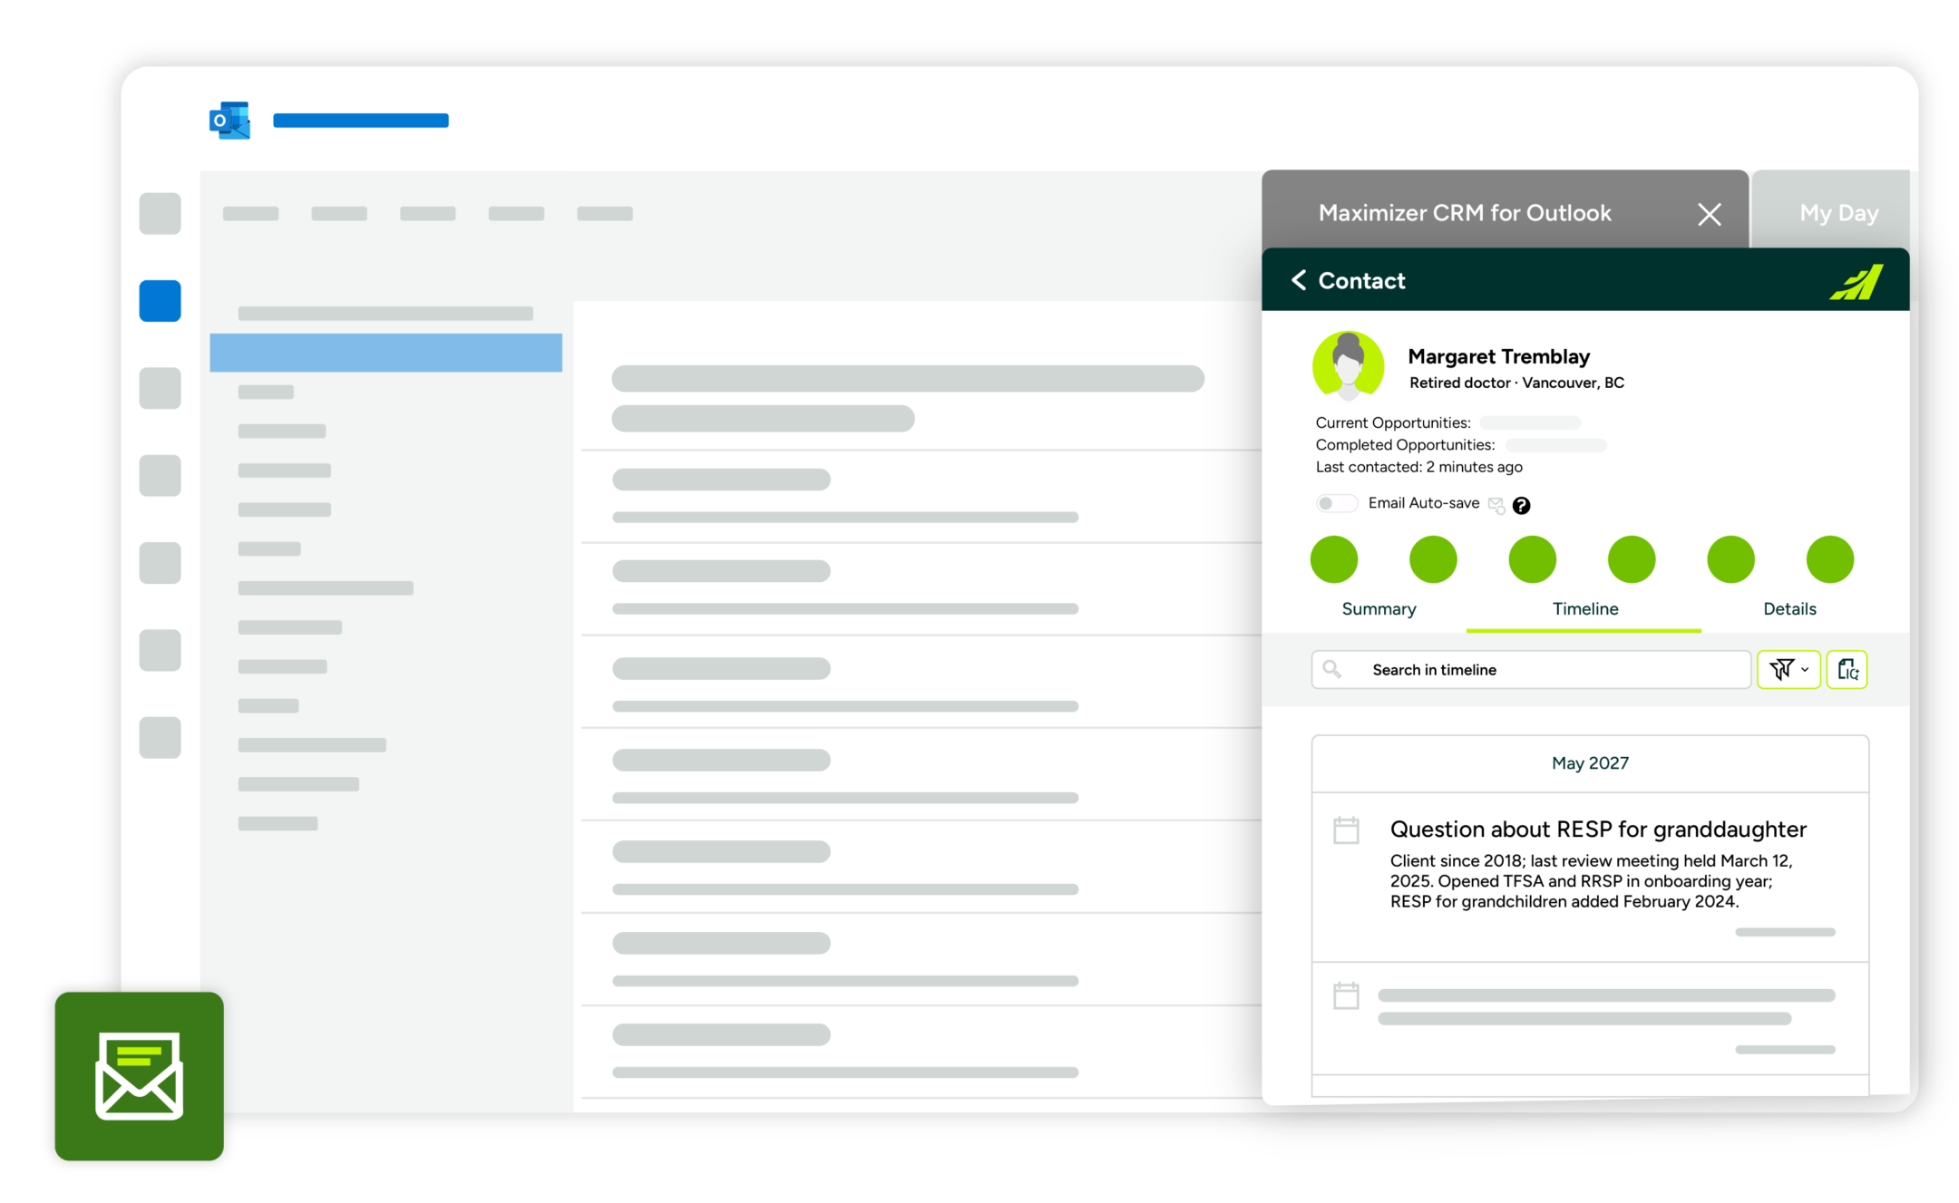Click the calendar icon on the second timeline entry

(x=1346, y=995)
